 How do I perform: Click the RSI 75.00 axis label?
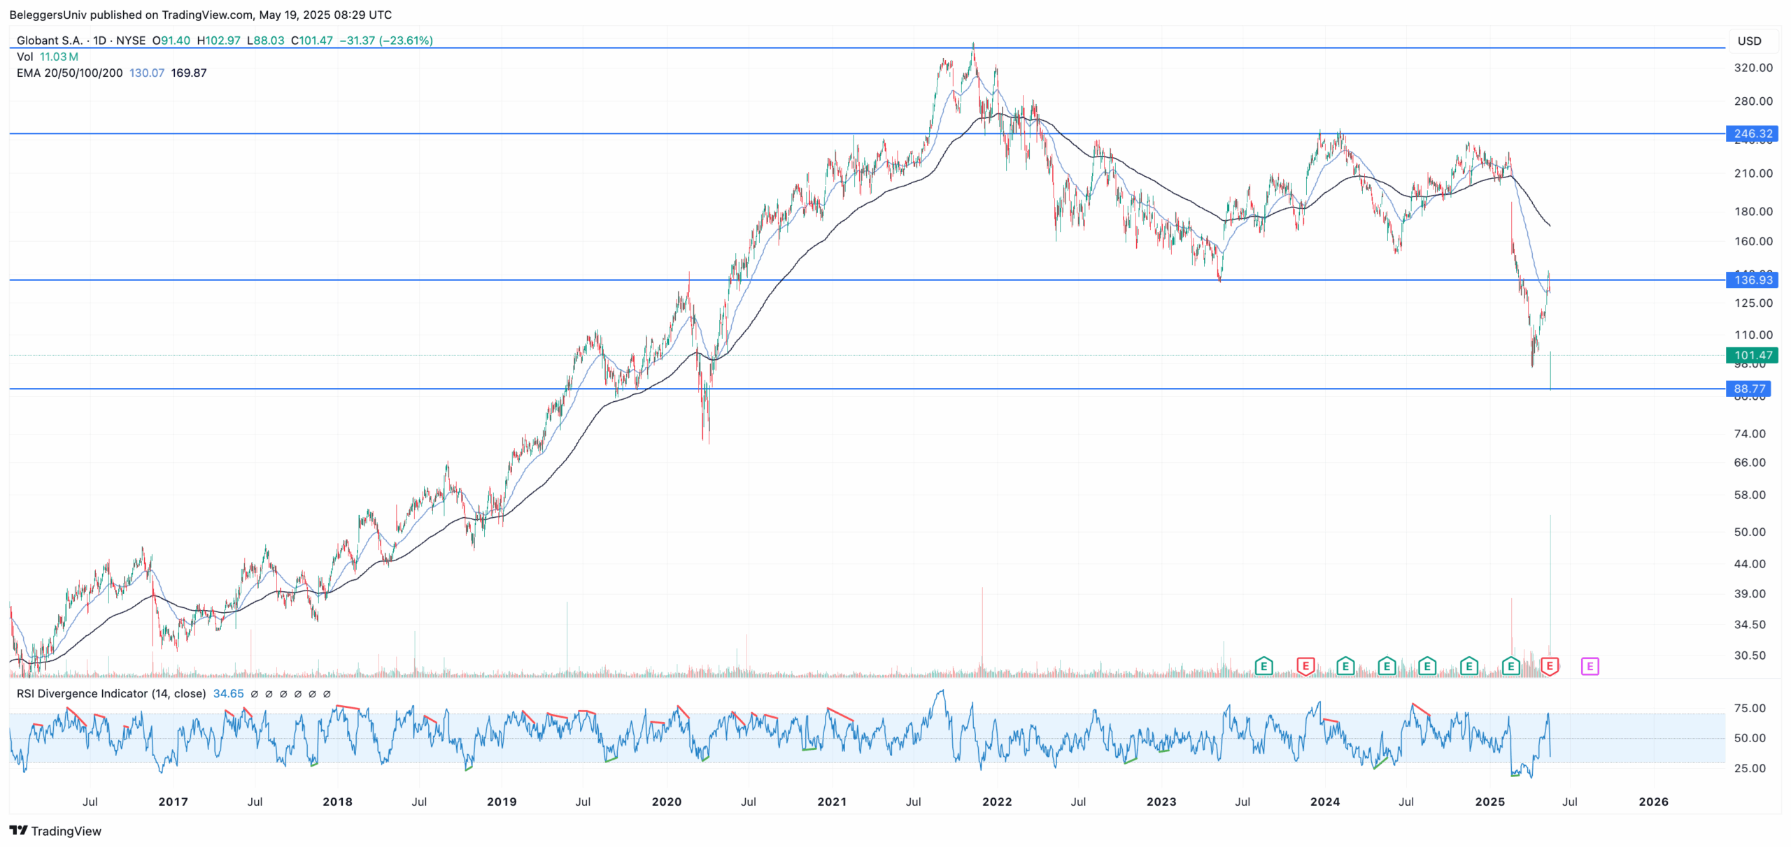point(1750,709)
